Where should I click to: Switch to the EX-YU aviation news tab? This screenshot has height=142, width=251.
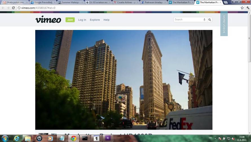[x=98, y=3]
